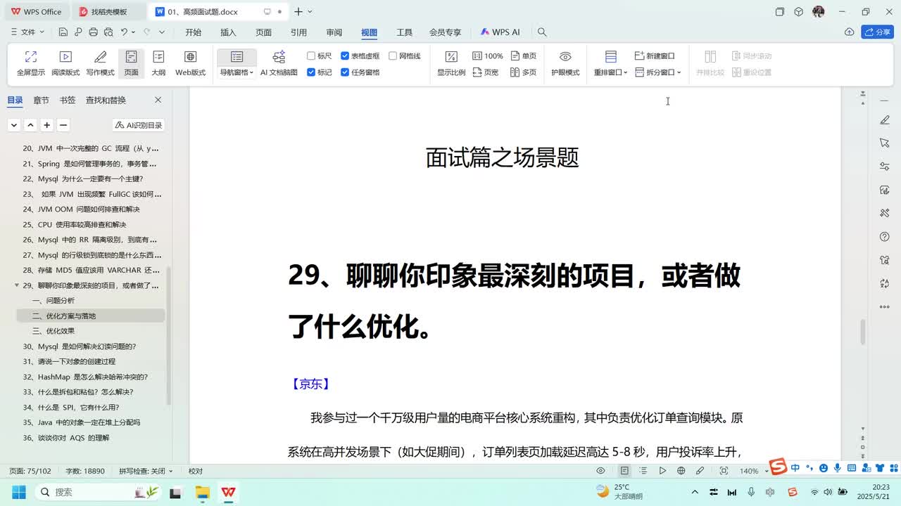Open the help icon in right sidebar
The image size is (901, 506).
click(x=885, y=237)
